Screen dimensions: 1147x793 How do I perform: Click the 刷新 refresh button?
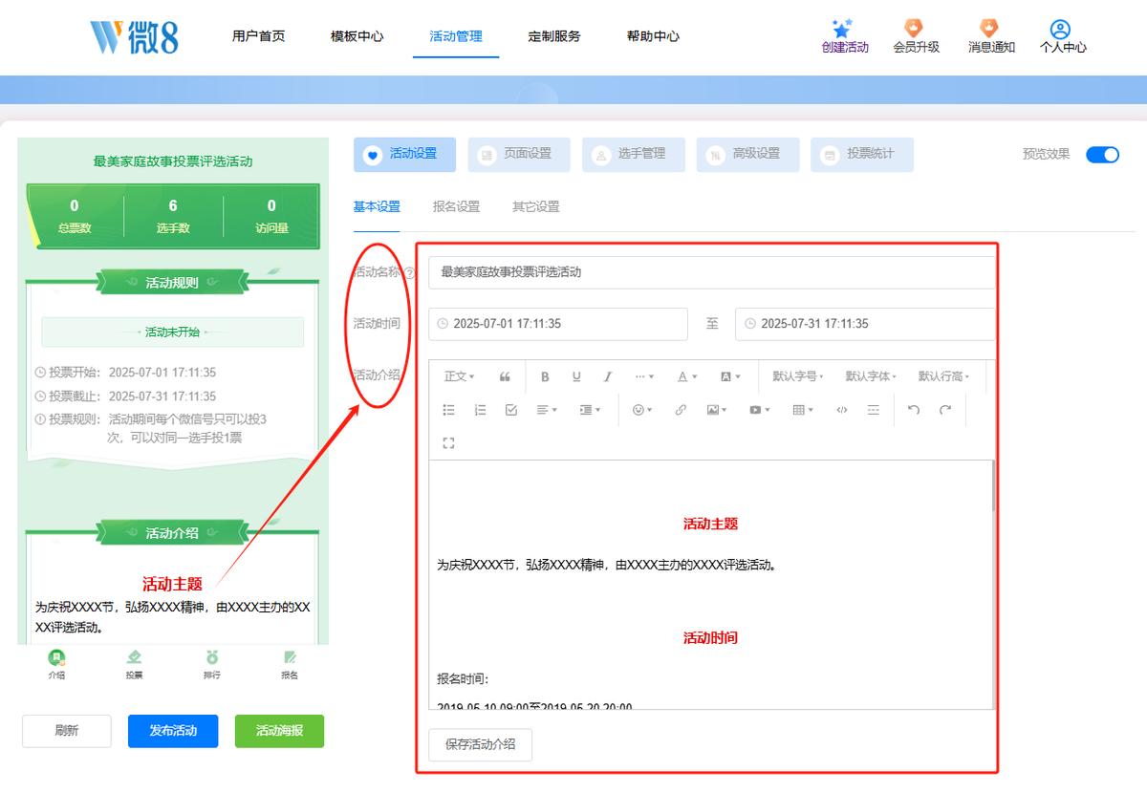point(67,731)
